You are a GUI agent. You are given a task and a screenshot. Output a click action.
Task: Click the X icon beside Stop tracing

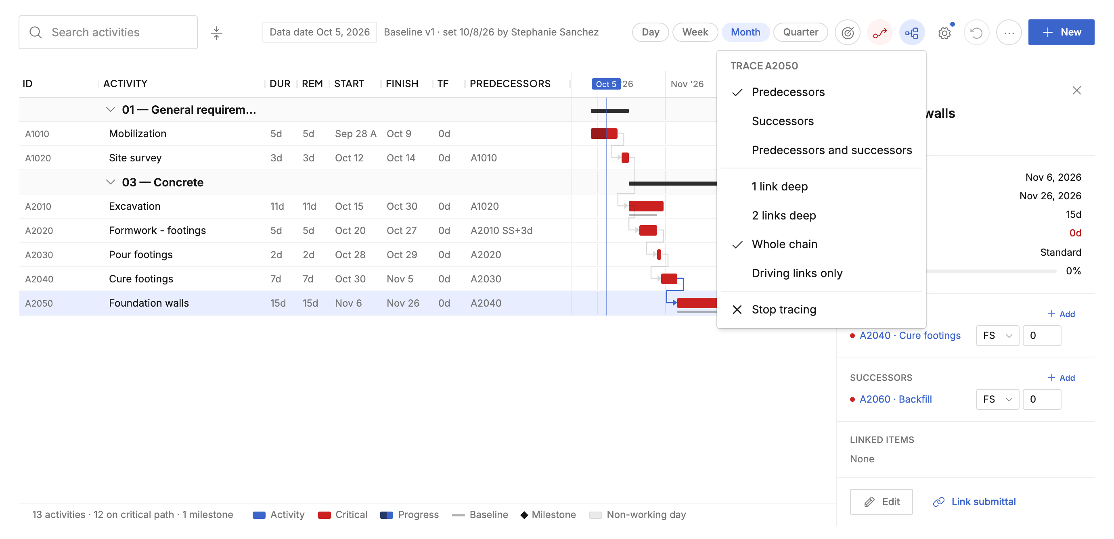[x=737, y=309]
